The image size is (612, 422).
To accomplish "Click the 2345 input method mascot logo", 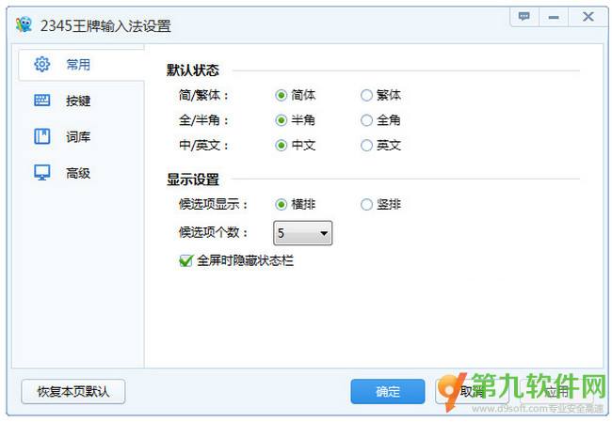I will pyautogui.click(x=24, y=25).
